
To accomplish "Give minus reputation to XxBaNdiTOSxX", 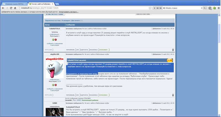I will [x=56, y=40].
